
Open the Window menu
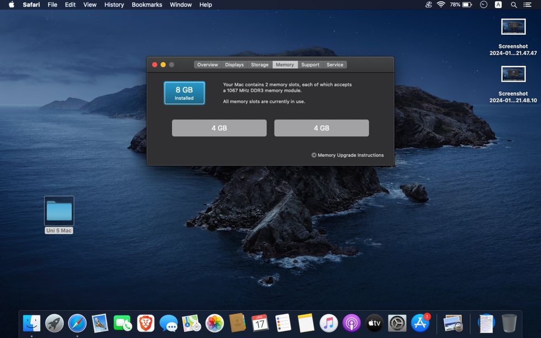click(x=181, y=5)
